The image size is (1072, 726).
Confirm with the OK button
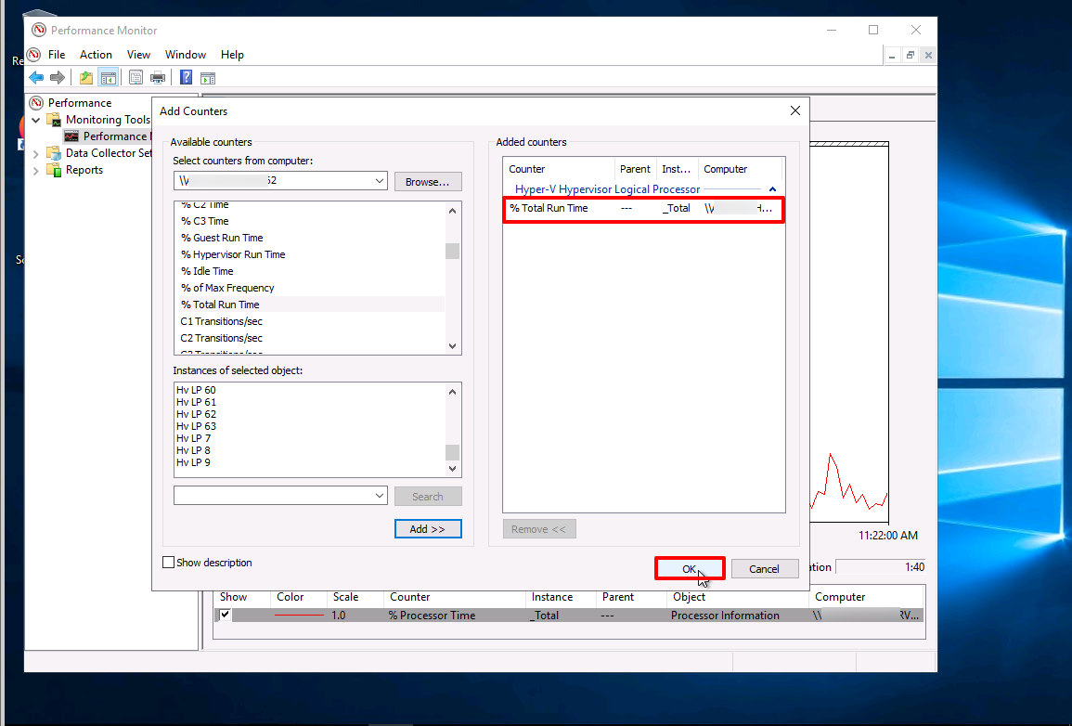689,569
